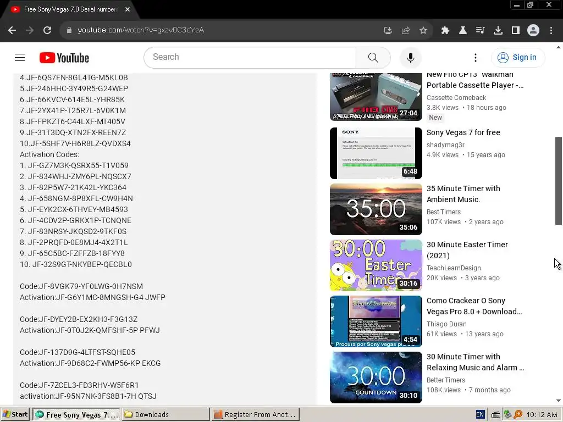The width and height of the screenshot is (563, 422).
Task: Click the share page icon in address bar
Action: [x=406, y=31]
